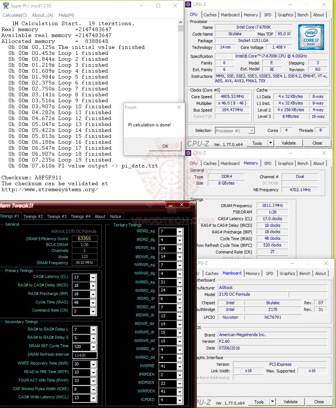Click the CPU-Z icon in the top title bar
The height and width of the screenshot is (408, 336).
point(188,4)
